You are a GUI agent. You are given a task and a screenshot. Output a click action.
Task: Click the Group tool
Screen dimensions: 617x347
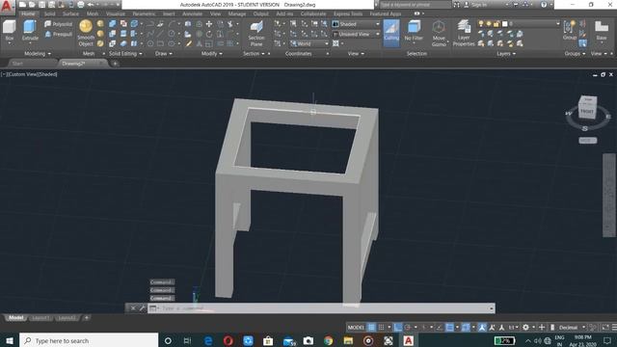pos(569,30)
